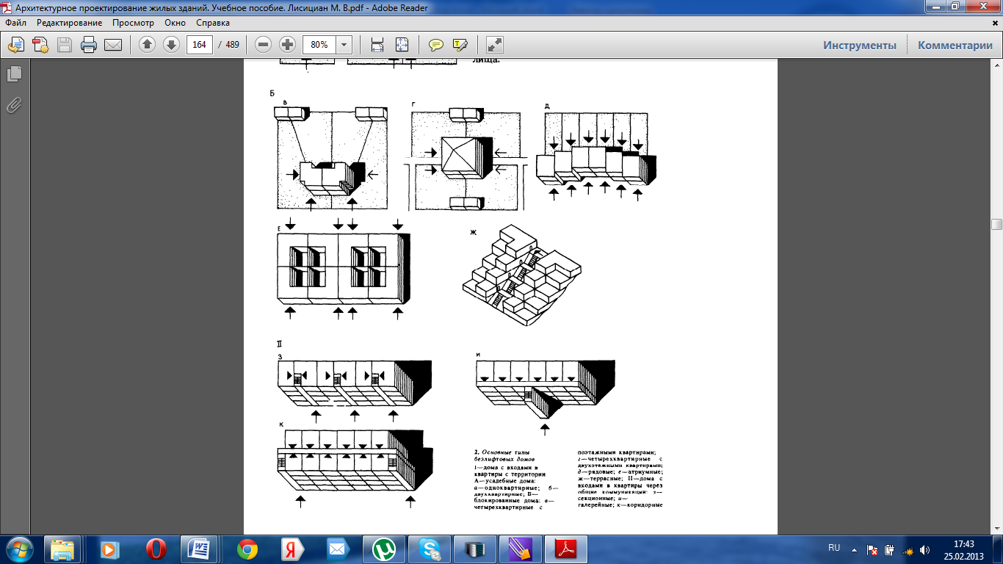This screenshot has width=1003, height=564.
Task: Click the Create PDF online icon
Action: [x=40, y=45]
